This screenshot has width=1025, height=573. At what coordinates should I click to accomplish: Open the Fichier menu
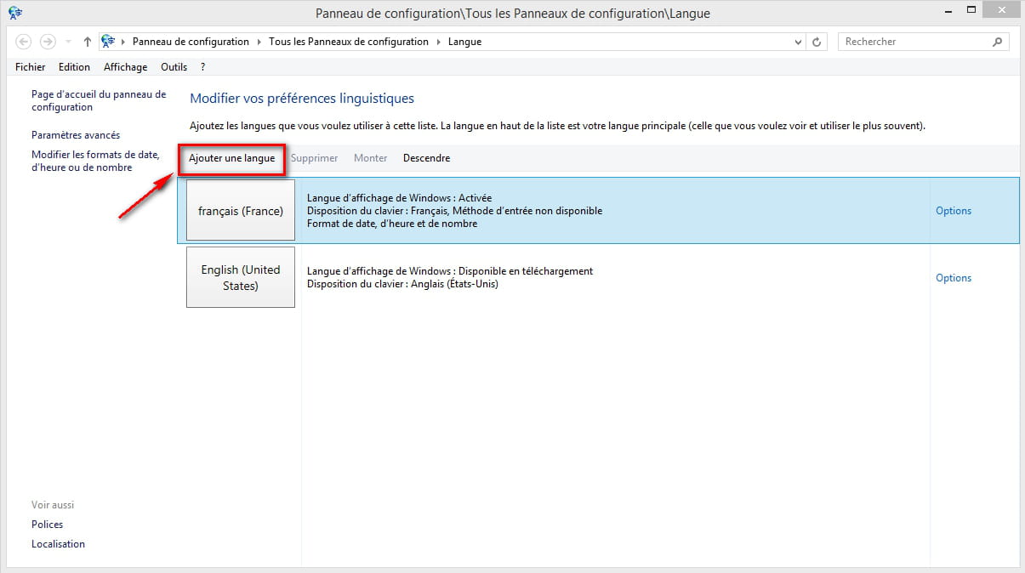31,67
